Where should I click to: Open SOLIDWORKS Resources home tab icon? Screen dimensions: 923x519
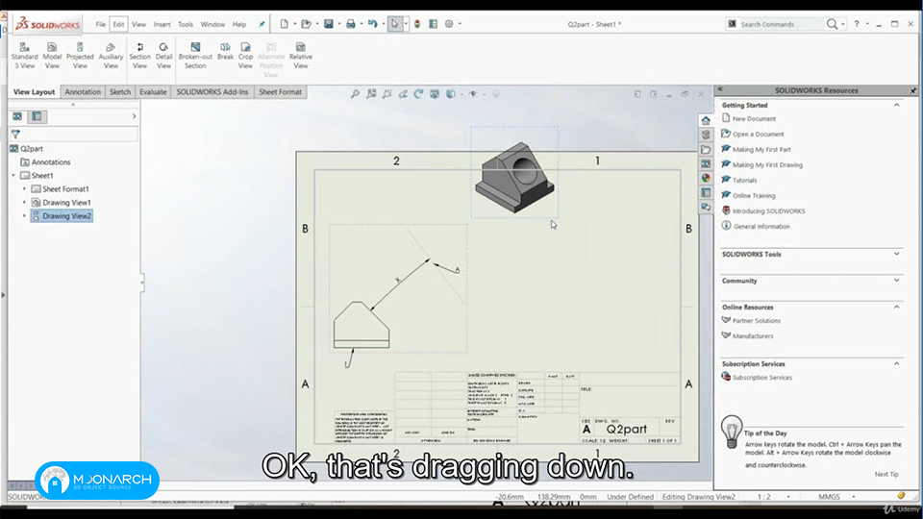(706, 121)
